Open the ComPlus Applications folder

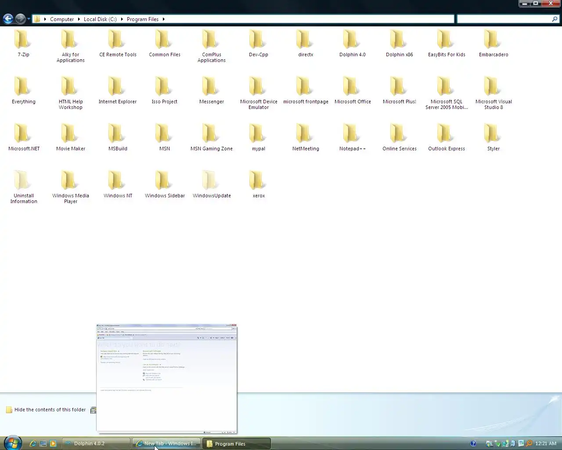212,46
